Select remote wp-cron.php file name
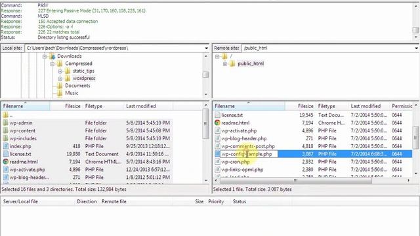 pos(236,162)
